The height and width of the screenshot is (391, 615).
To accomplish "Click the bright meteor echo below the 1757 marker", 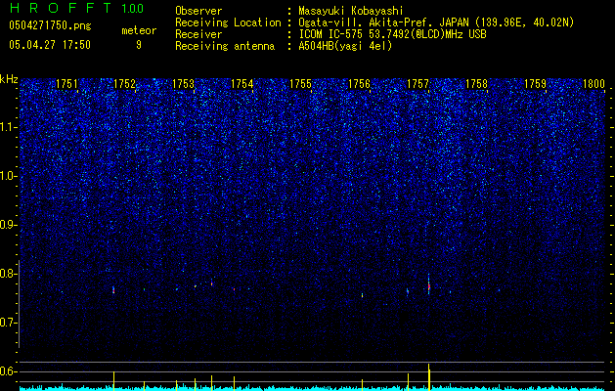I will pyautogui.click(x=428, y=285).
